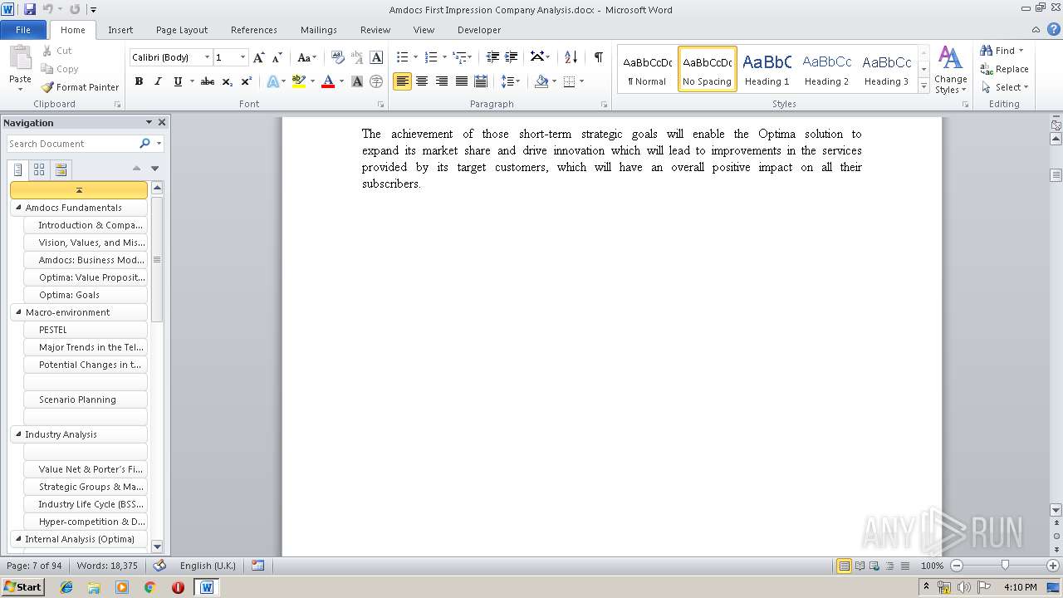Switch to the Developer tab

[479, 30]
